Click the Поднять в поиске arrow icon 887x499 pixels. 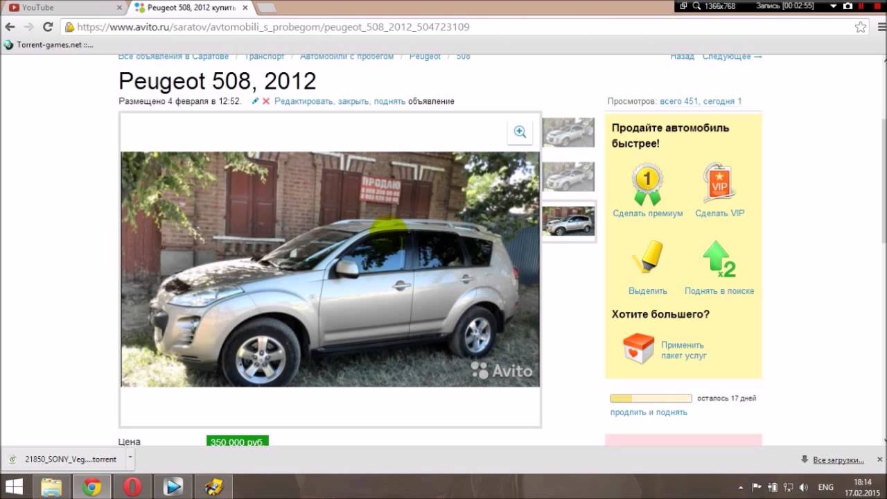(719, 260)
